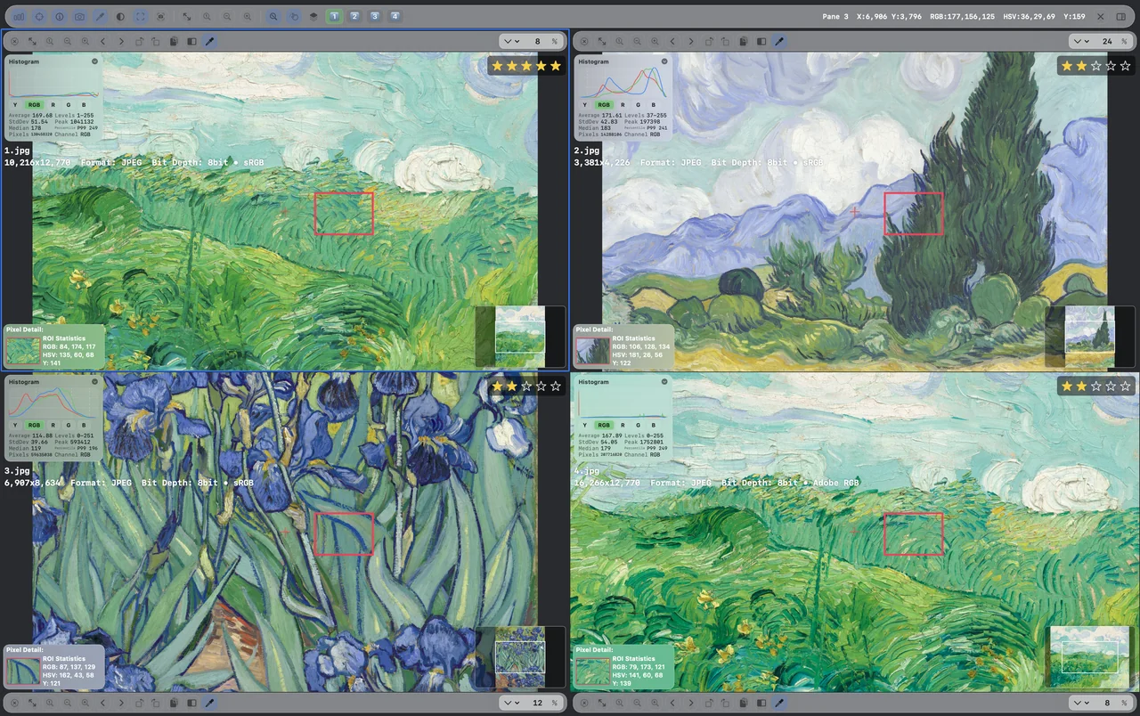Open the zoom percentage dropdown for 1.jpg

(x=511, y=41)
